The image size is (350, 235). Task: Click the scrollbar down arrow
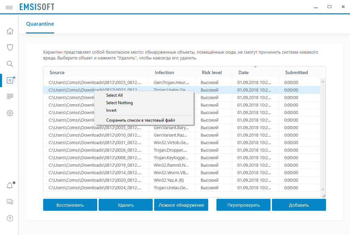coord(323,189)
